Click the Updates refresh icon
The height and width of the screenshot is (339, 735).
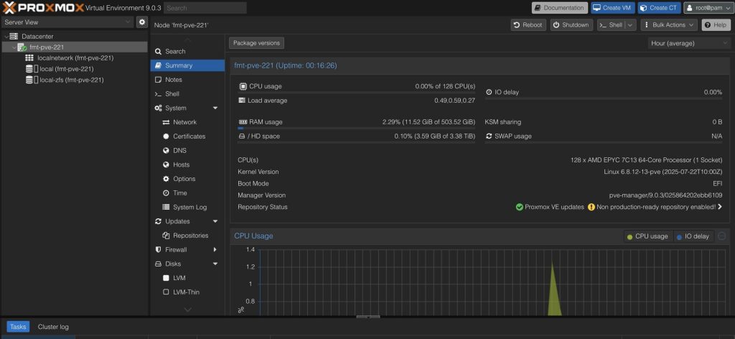pyautogui.click(x=159, y=221)
